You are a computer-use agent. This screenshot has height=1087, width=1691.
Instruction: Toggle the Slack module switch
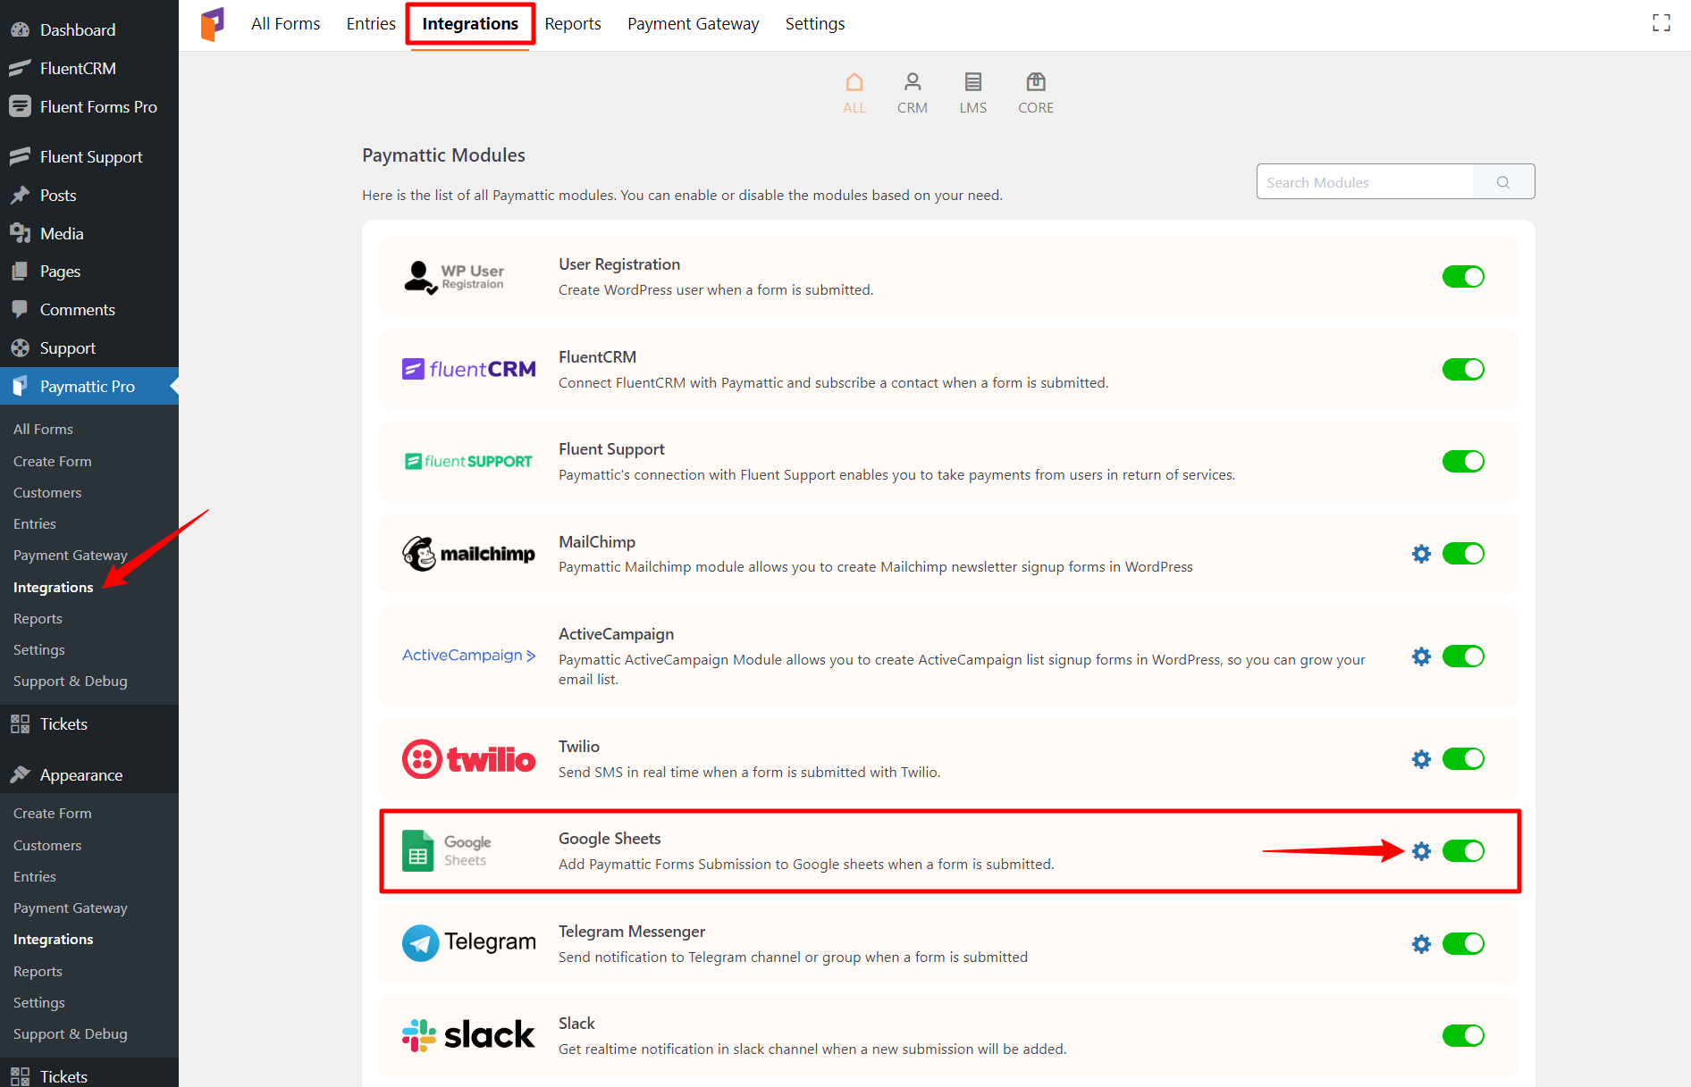[x=1463, y=1036]
